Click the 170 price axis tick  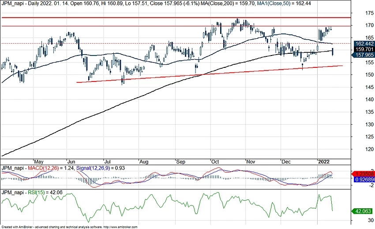pos(369,25)
